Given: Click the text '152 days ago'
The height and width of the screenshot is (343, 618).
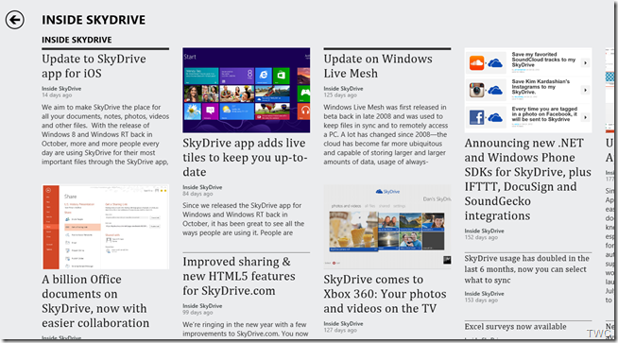Looking at the screenshot, I should [481, 237].
